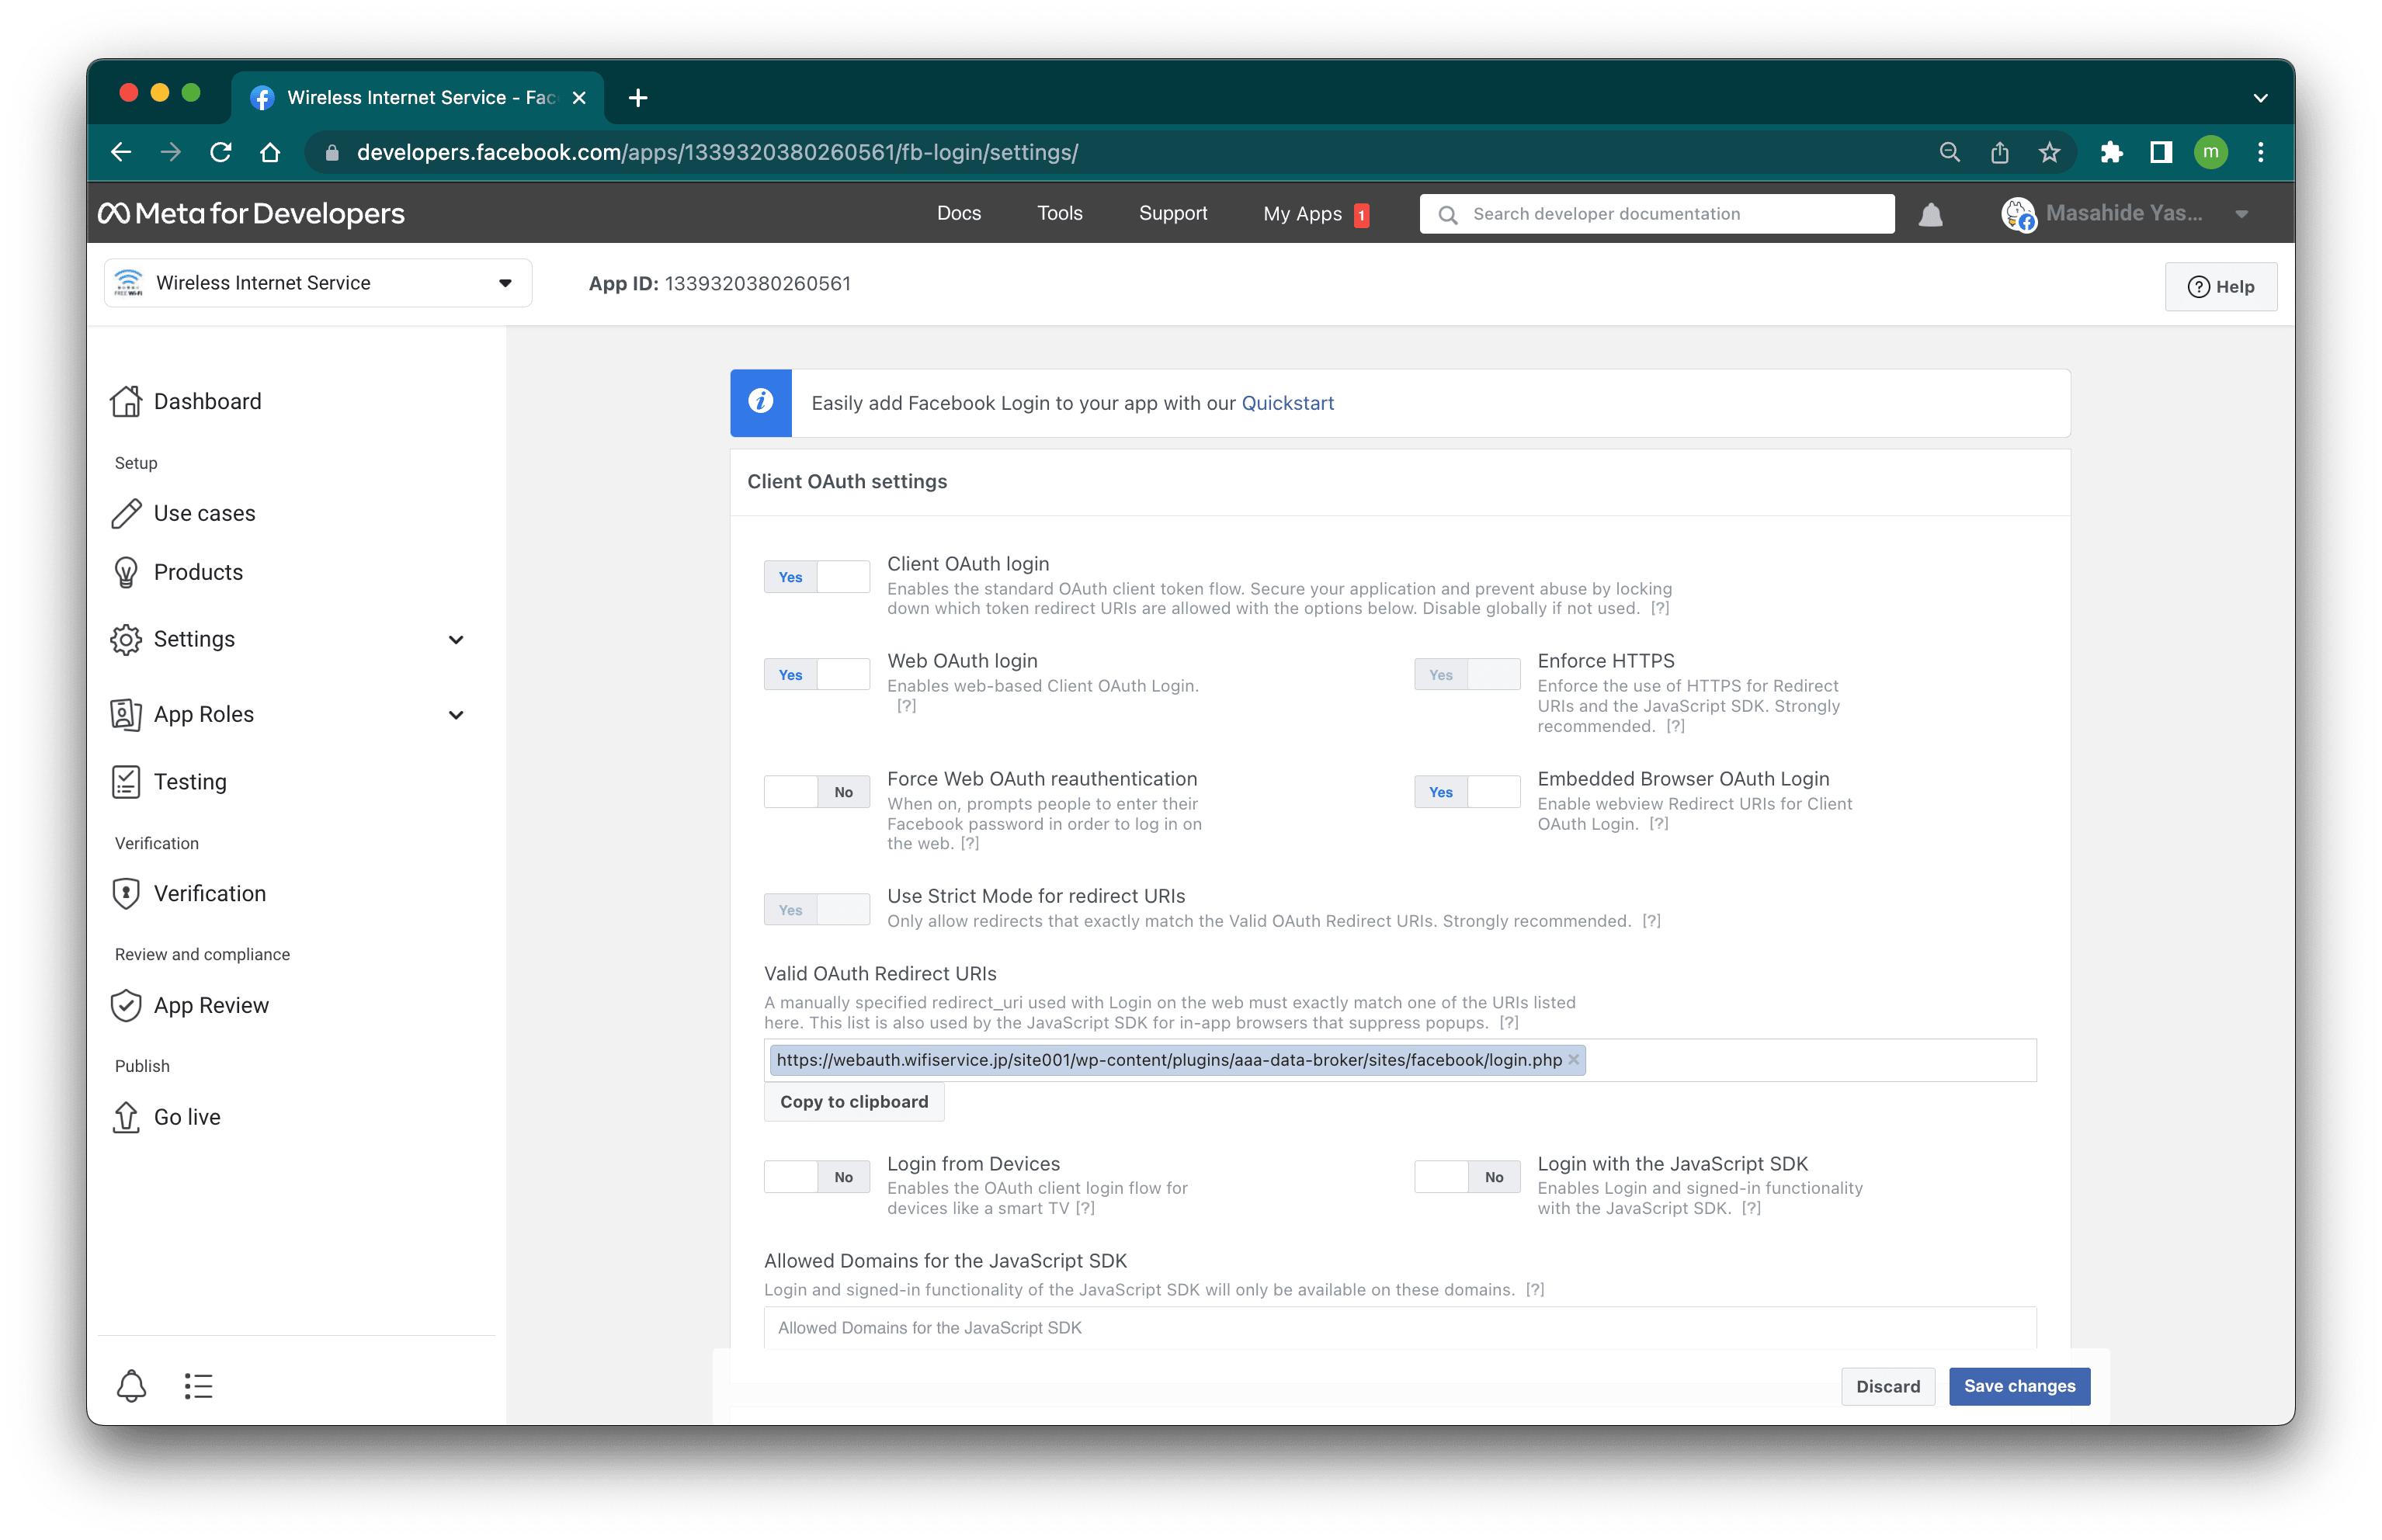Click the App ID 1339320380260561 text
The image size is (2382, 1540).
pos(719,284)
